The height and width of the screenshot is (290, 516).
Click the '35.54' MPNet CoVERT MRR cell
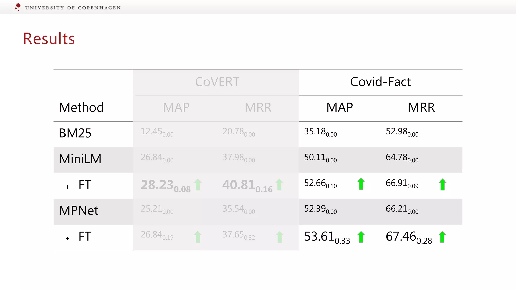point(239,209)
